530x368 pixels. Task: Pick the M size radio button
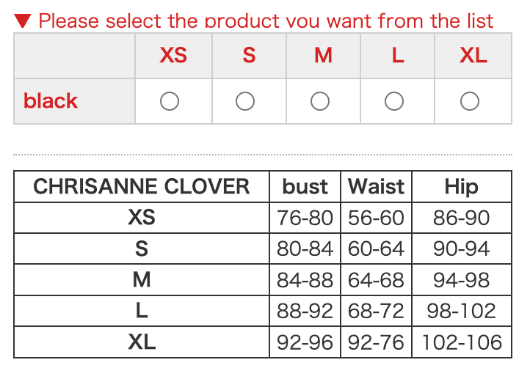[x=320, y=101]
